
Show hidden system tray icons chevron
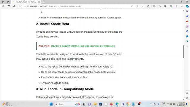coord(151,104)
